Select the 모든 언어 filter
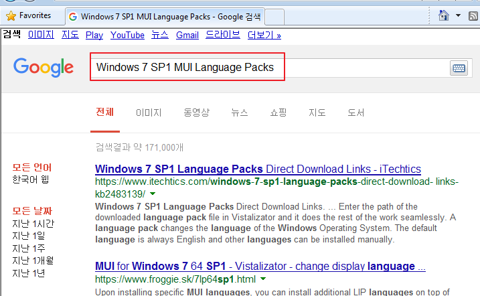Screen dimensions: 480x296 [x=32, y=167]
